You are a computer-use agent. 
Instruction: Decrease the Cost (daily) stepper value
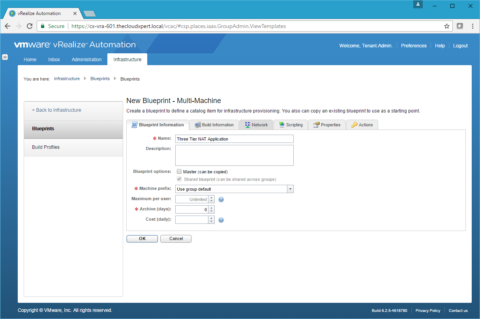point(212,222)
